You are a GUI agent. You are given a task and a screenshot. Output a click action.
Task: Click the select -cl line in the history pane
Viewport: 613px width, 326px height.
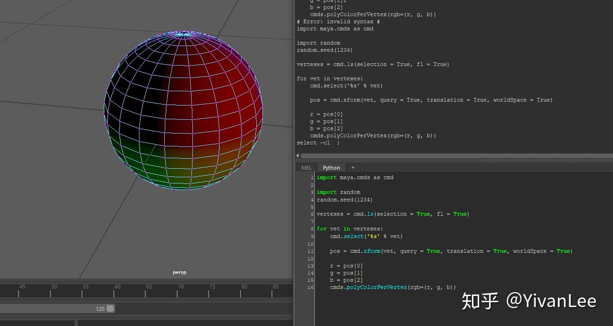coord(319,142)
